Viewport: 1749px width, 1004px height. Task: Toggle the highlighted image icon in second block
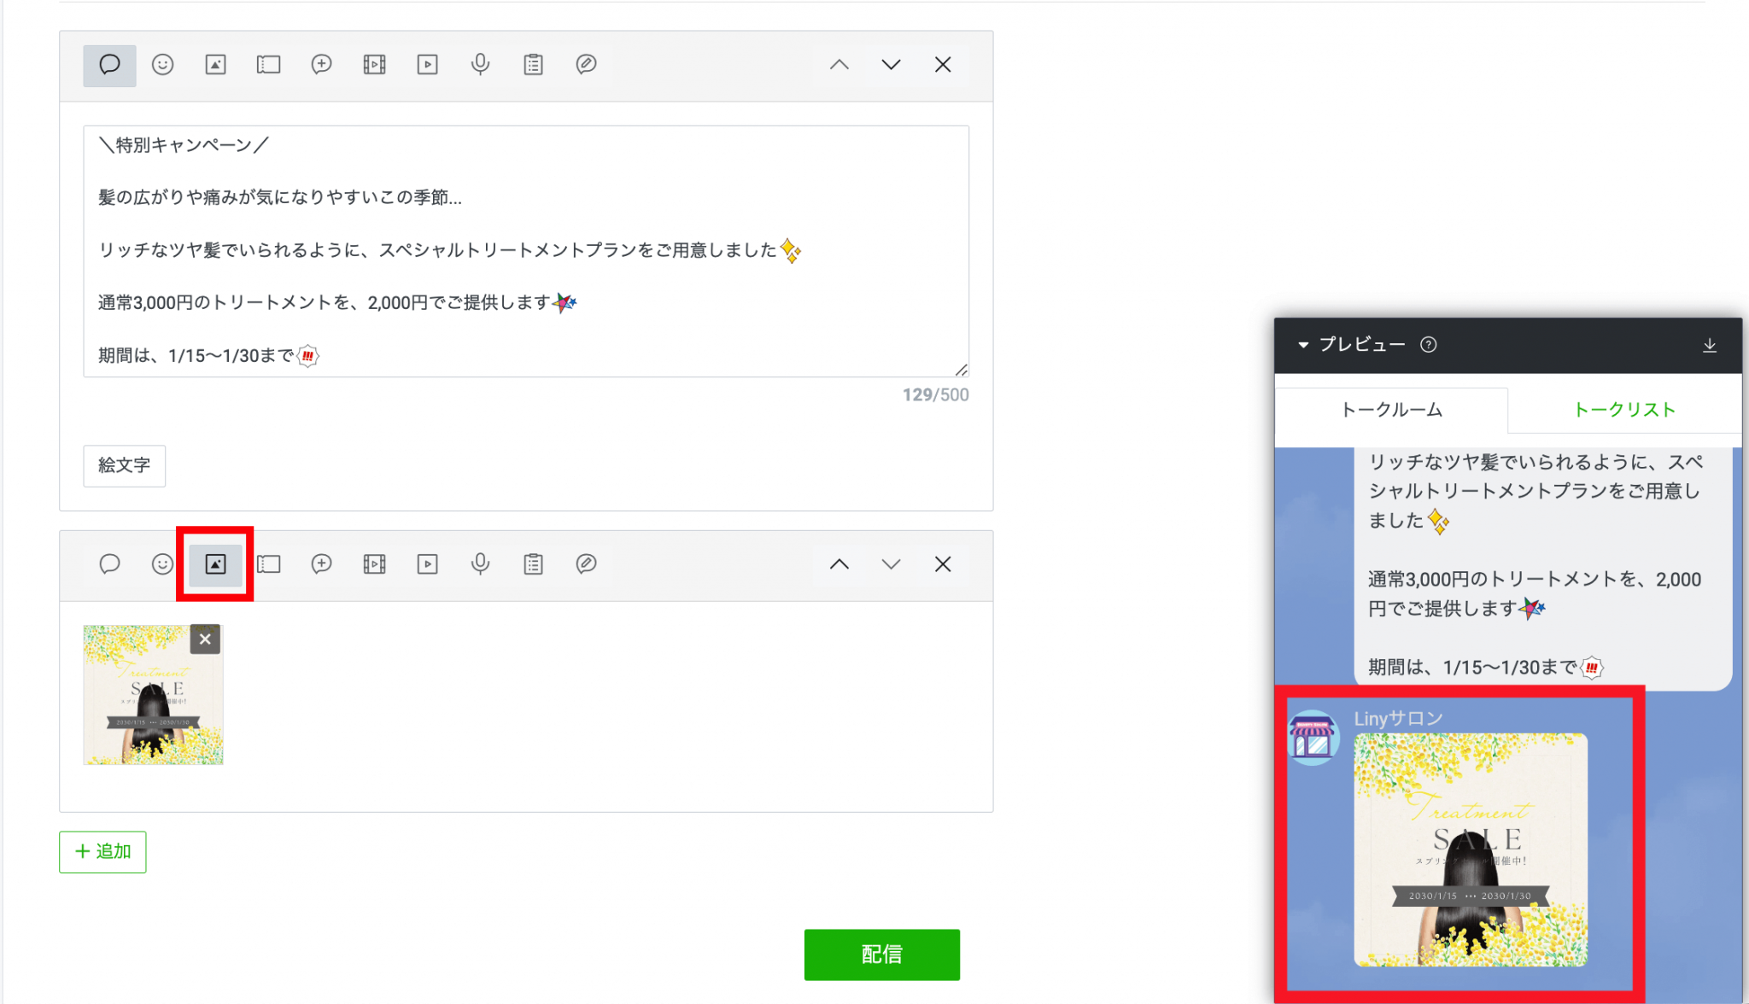[214, 563]
